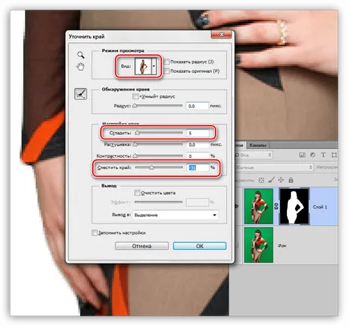This screenshot has width=348, height=326.
Task: Click the Сгладить slider handle
Action: [x=137, y=132]
